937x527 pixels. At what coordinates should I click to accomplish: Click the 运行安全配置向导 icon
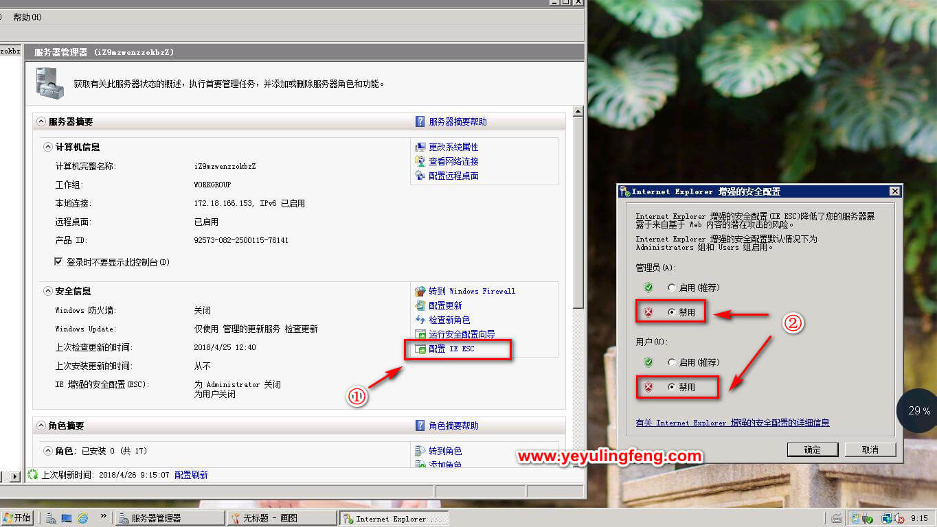(x=420, y=334)
